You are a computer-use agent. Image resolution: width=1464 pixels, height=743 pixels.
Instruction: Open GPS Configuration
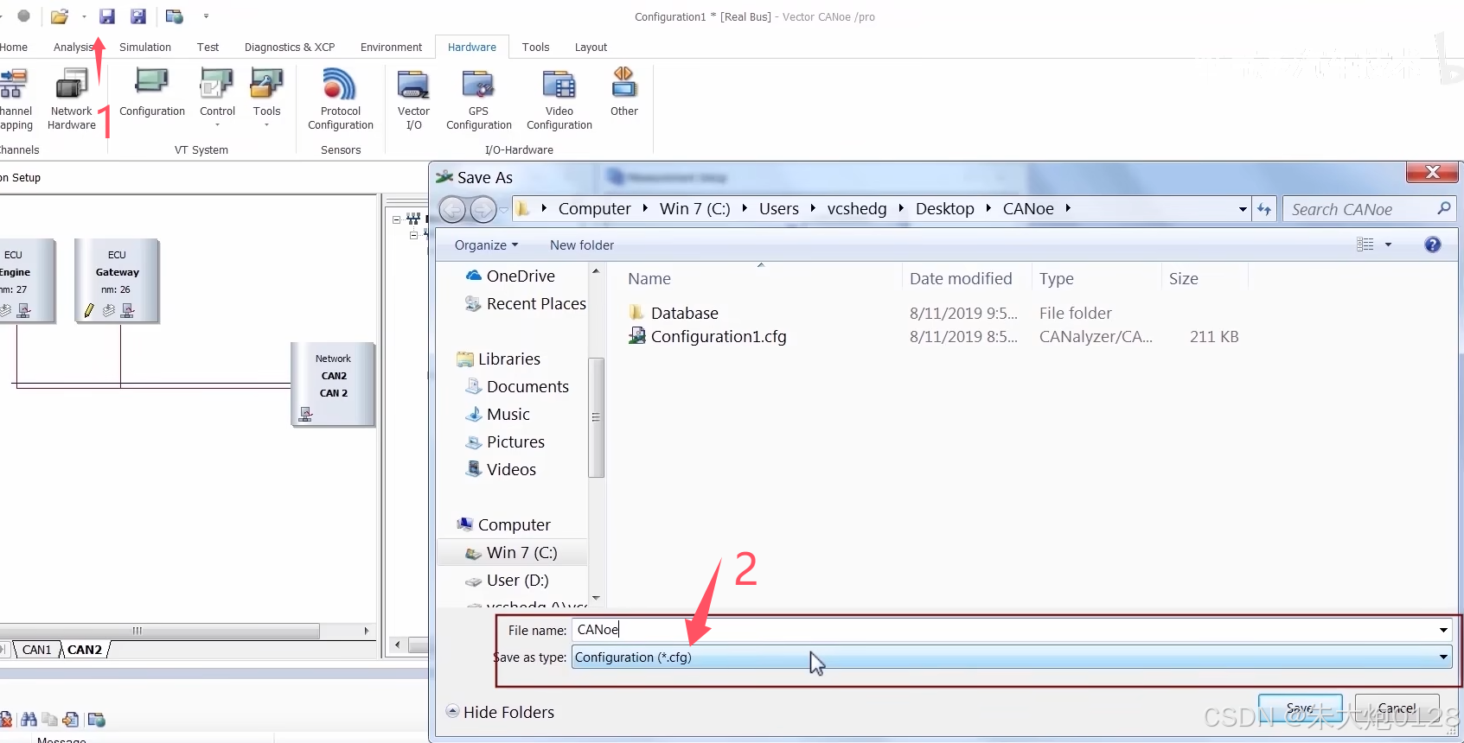[479, 99]
